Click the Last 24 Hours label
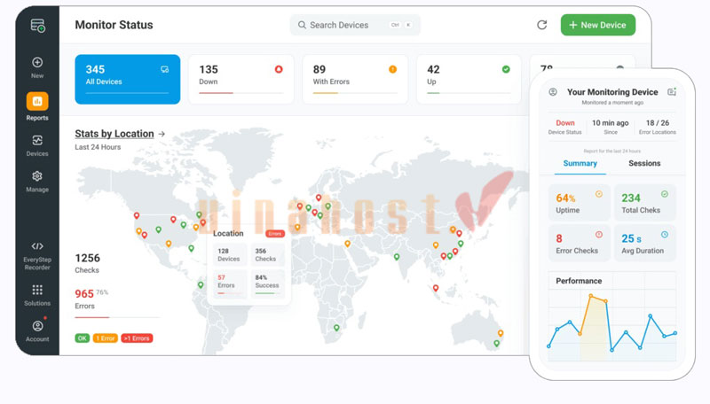Viewport: 710px width, 404px height. tap(98, 147)
